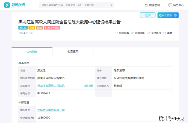Screen dimensions: 188x123
Task: Click the 采购单位 label cell
Action: 27,86
